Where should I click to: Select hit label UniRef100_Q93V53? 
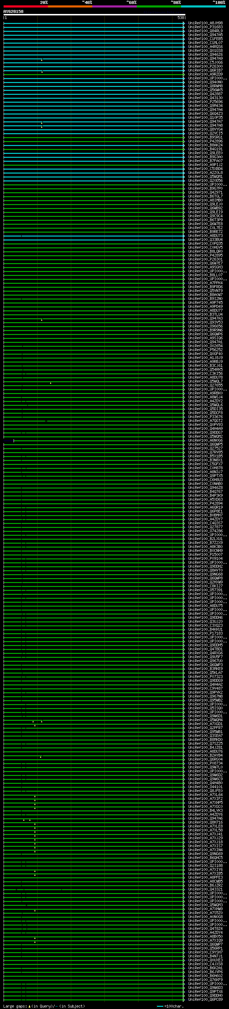205,322
